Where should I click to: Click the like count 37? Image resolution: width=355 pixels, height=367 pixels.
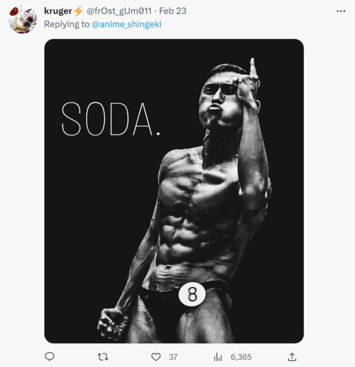pos(173,357)
